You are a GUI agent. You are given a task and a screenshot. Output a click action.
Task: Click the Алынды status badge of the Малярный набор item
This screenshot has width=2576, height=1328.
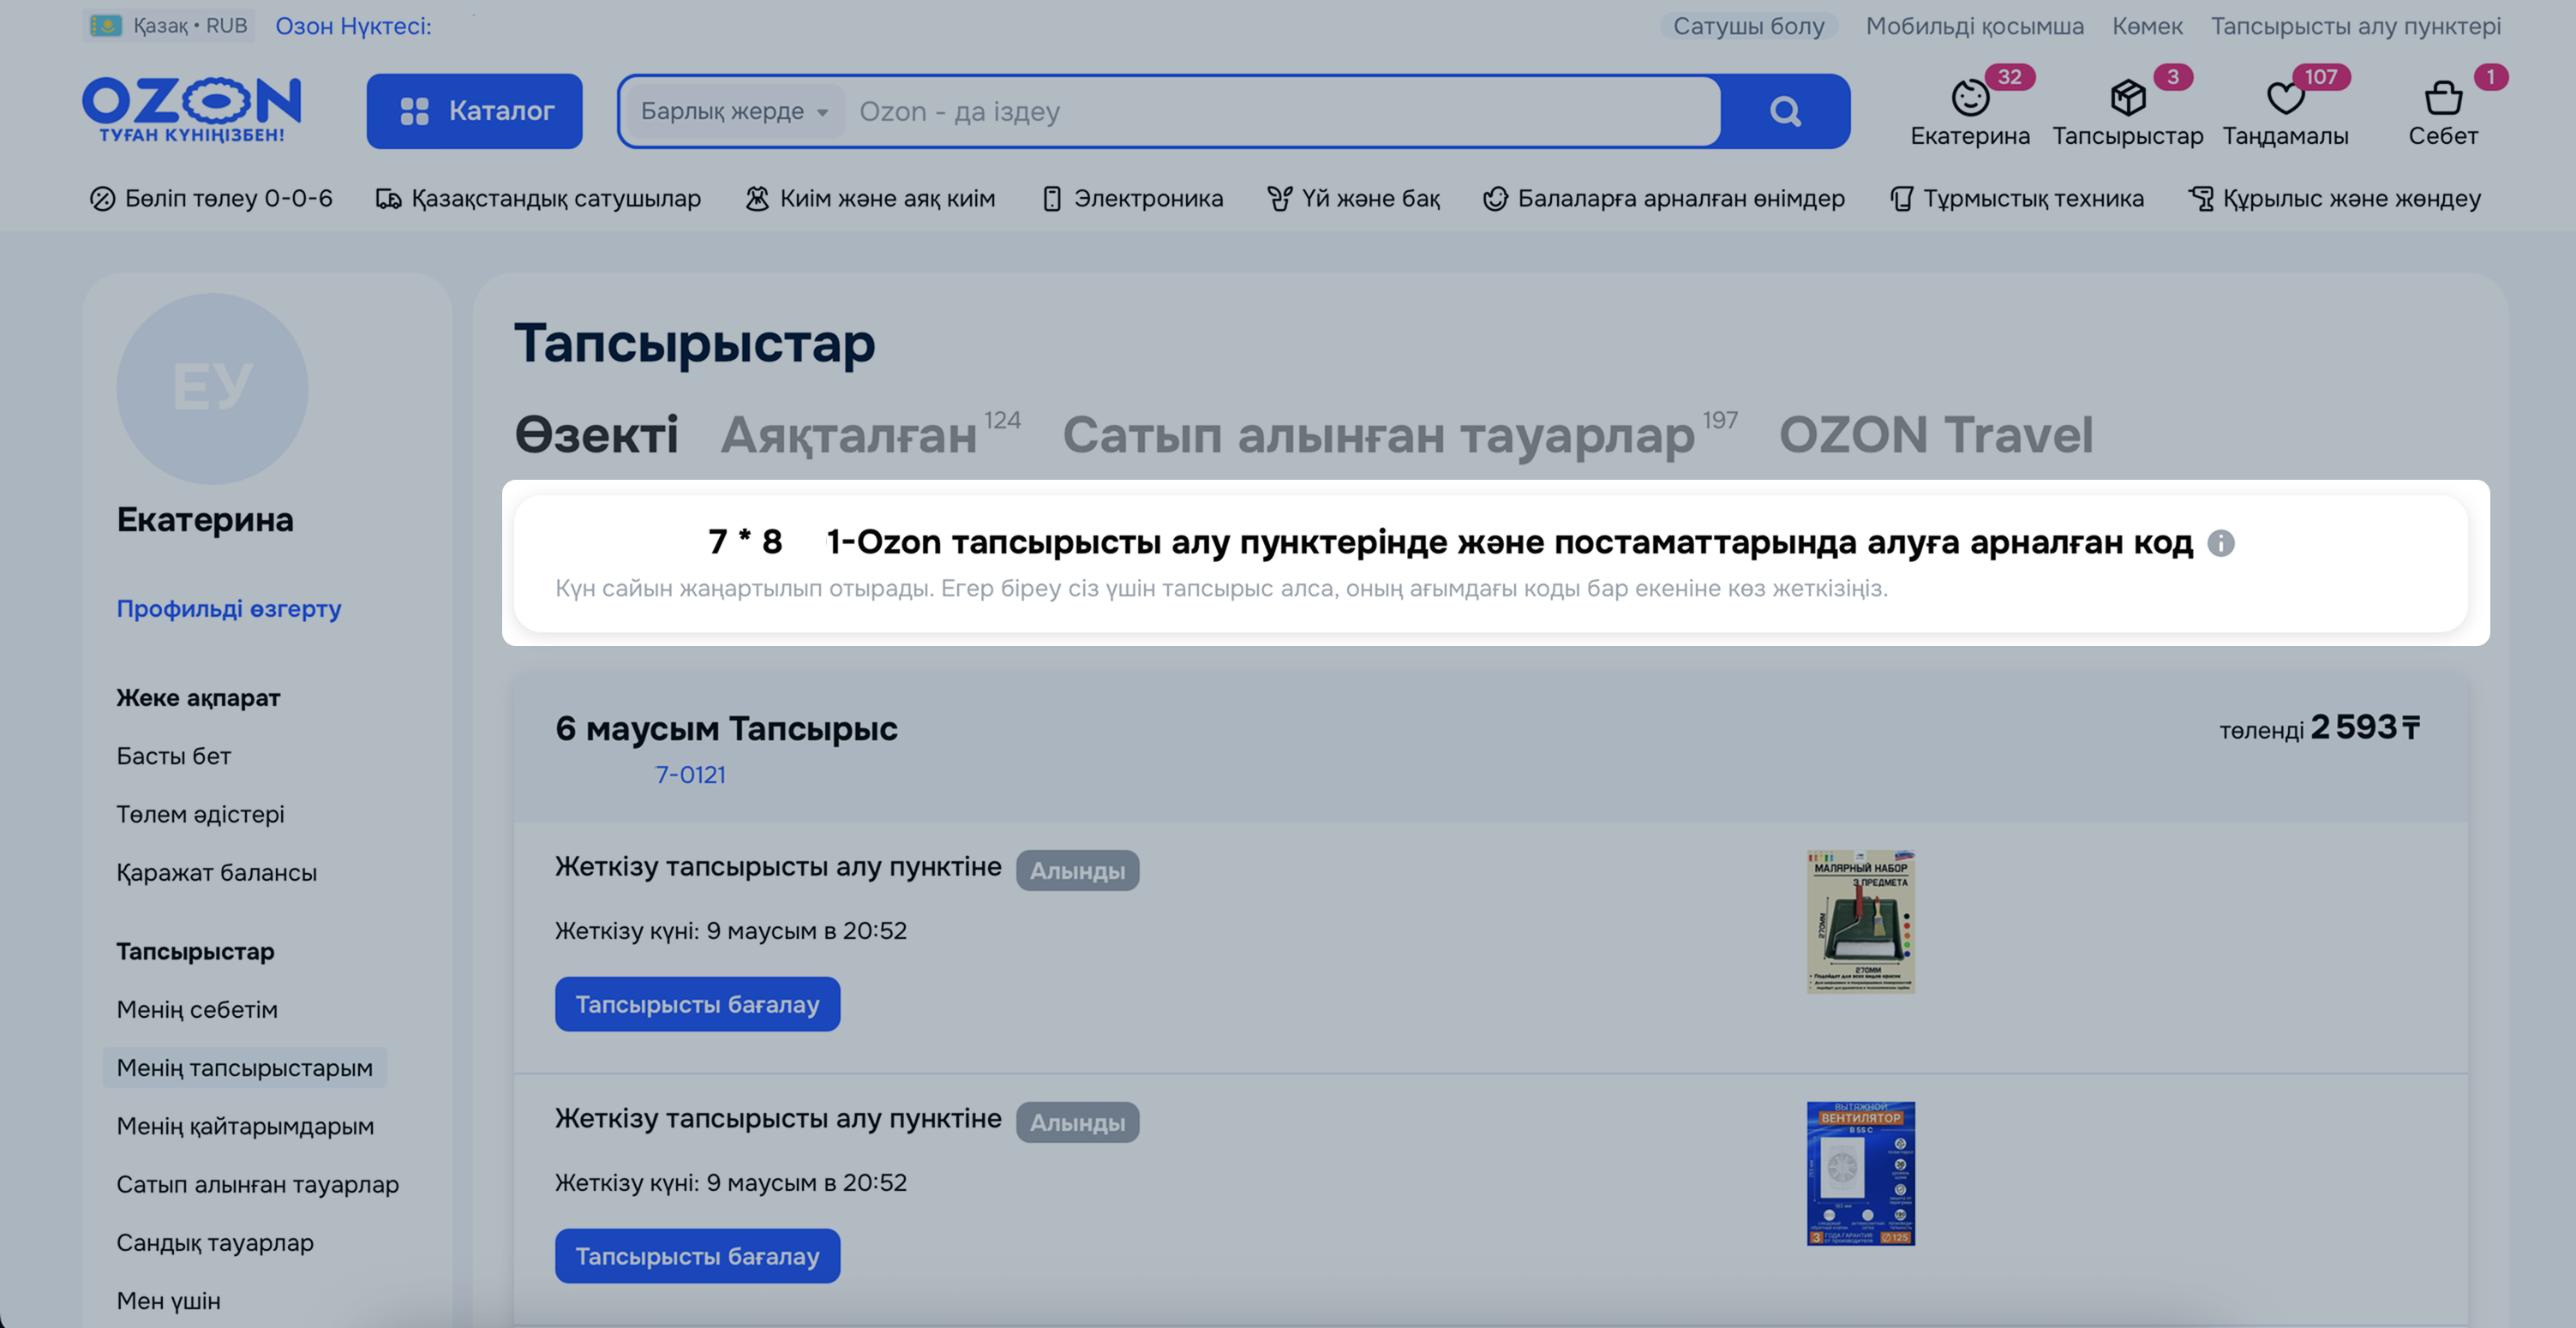(1077, 871)
